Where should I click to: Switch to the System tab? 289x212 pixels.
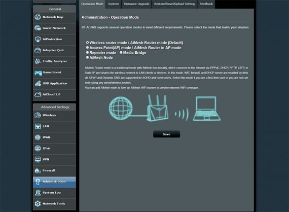[x=114, y=4]
